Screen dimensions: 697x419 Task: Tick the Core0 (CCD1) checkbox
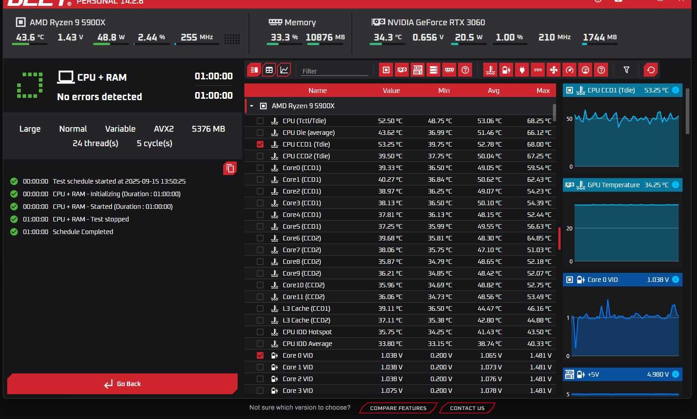click(x=260, y=168)
